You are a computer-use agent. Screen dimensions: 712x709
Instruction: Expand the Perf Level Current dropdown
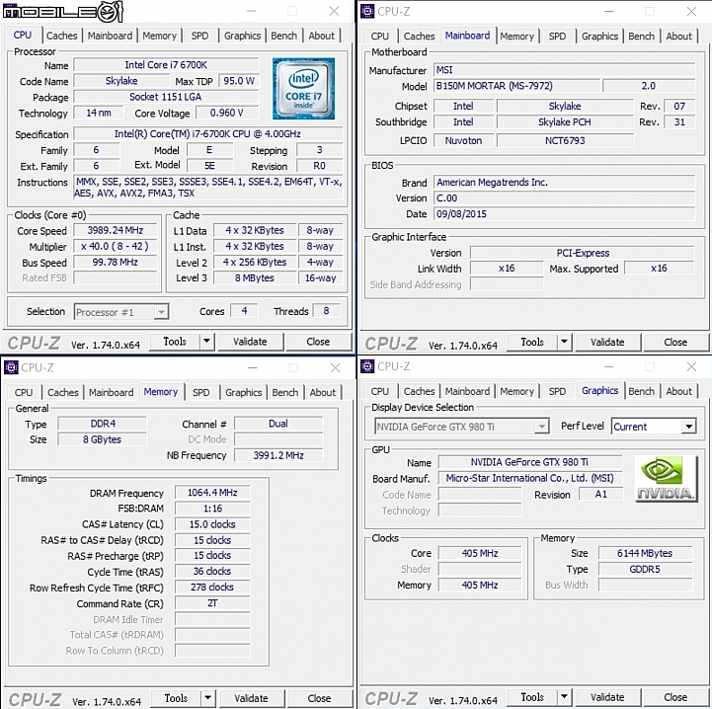pyautogui.click(x=689, y=427)
